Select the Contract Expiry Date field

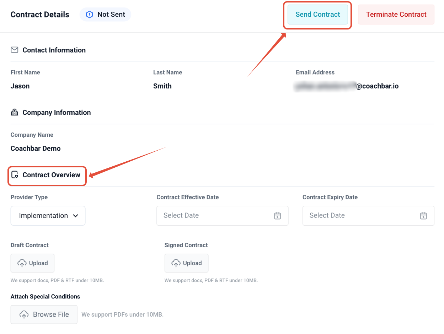(359, 216)
